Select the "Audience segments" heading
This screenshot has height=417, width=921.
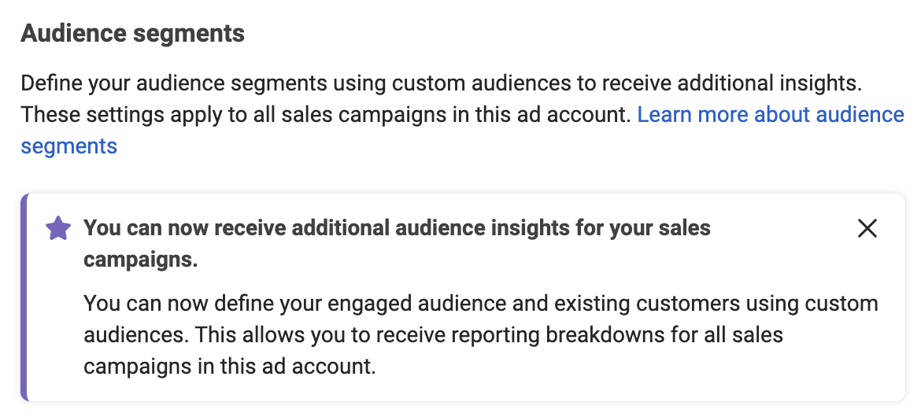pos(133,33)
